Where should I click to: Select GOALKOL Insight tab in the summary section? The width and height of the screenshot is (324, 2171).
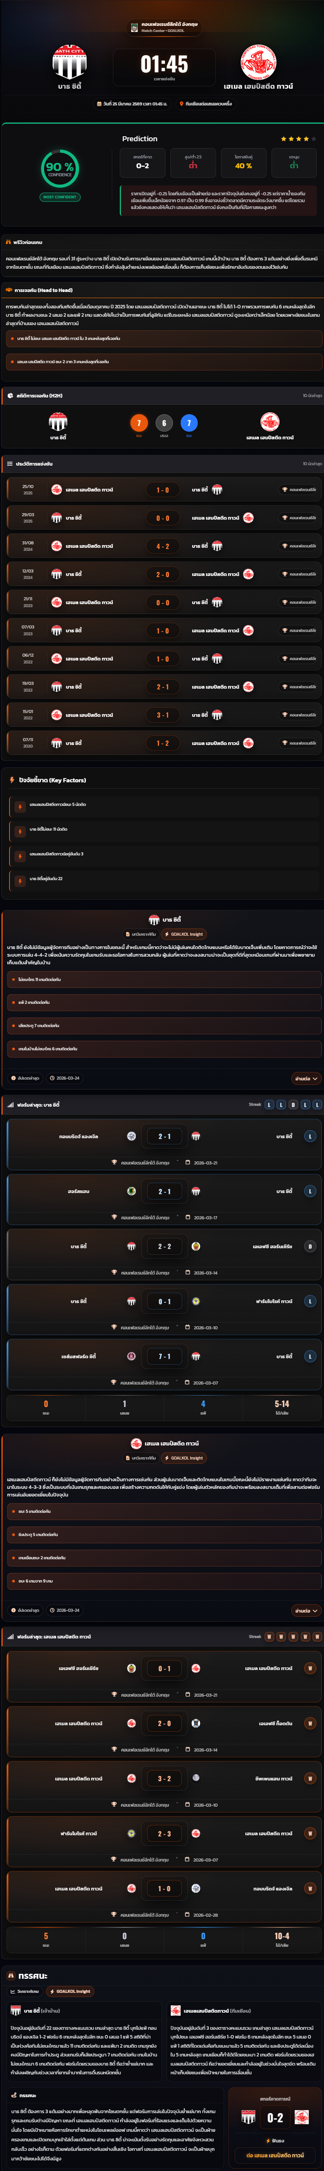(70, 1991)
